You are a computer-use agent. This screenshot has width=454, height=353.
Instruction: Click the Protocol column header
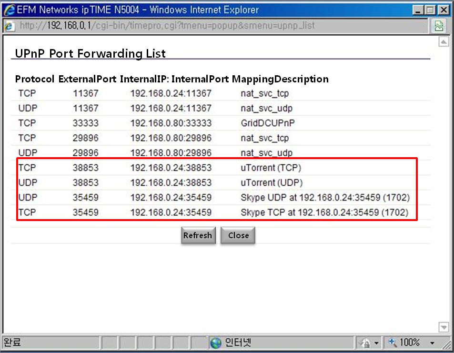[x=34, y=79]
